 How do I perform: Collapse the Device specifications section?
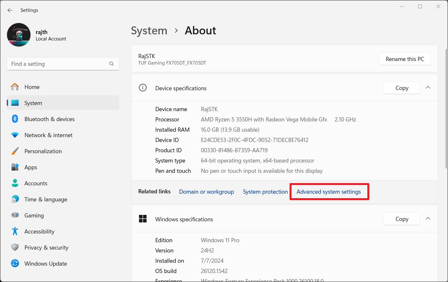[428, 88]
